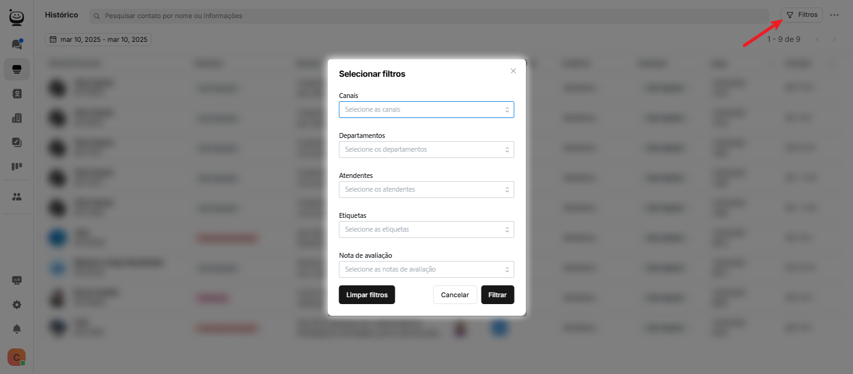Image resolution: width=853 pixels, height=374 pixels.
Task: Click the Filtros button in header
Action: click(801, 15)
